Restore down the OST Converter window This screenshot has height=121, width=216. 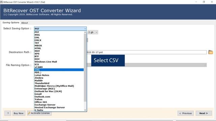click(x=204, y=2)
